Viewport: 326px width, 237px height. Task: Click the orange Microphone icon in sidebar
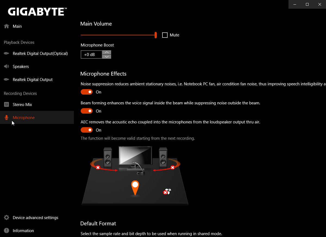pos(7,118)
